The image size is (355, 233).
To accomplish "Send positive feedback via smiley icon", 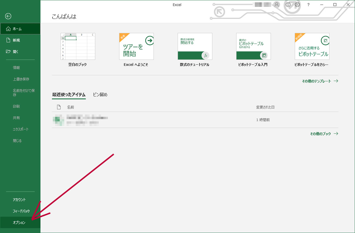I will 288,5.
